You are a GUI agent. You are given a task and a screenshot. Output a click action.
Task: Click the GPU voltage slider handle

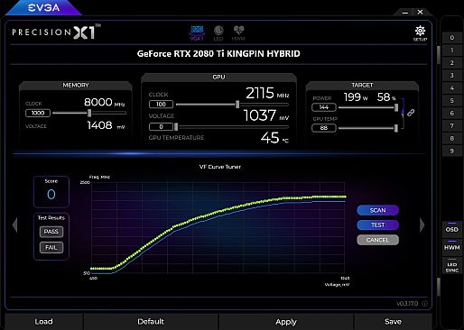[176, 127]
